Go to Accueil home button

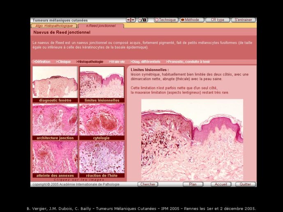221,184
